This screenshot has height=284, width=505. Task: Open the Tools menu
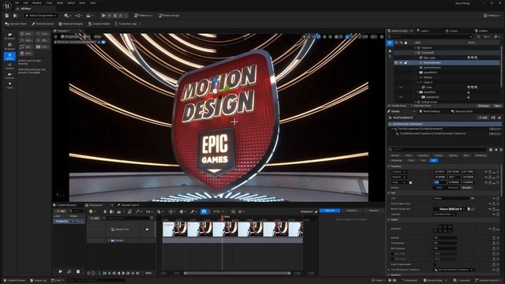pyautogui.click(x=49, y=3)
